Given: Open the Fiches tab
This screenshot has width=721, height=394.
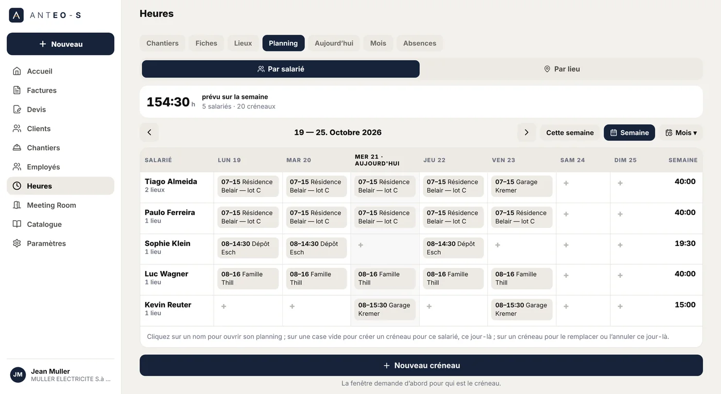Looking at the screenshot, I should coord(207,43).
